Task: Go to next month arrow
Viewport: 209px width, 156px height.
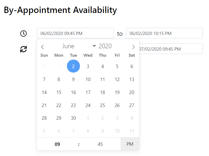Action: pyautogui.click(x=133, y=47)
